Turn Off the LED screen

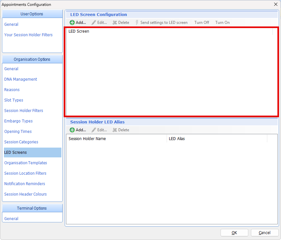202,23
